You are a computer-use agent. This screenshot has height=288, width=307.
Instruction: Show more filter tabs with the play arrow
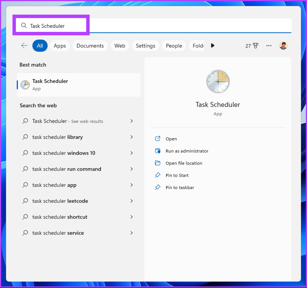(213, 46)
